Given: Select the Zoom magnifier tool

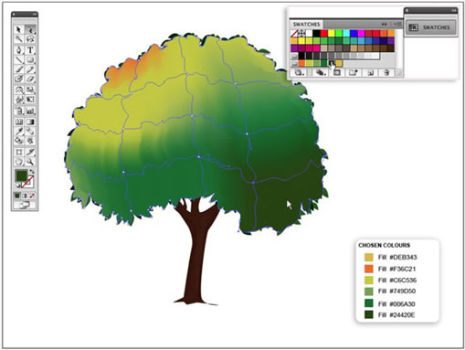Looking at the screenshot, I should [30, 162].
